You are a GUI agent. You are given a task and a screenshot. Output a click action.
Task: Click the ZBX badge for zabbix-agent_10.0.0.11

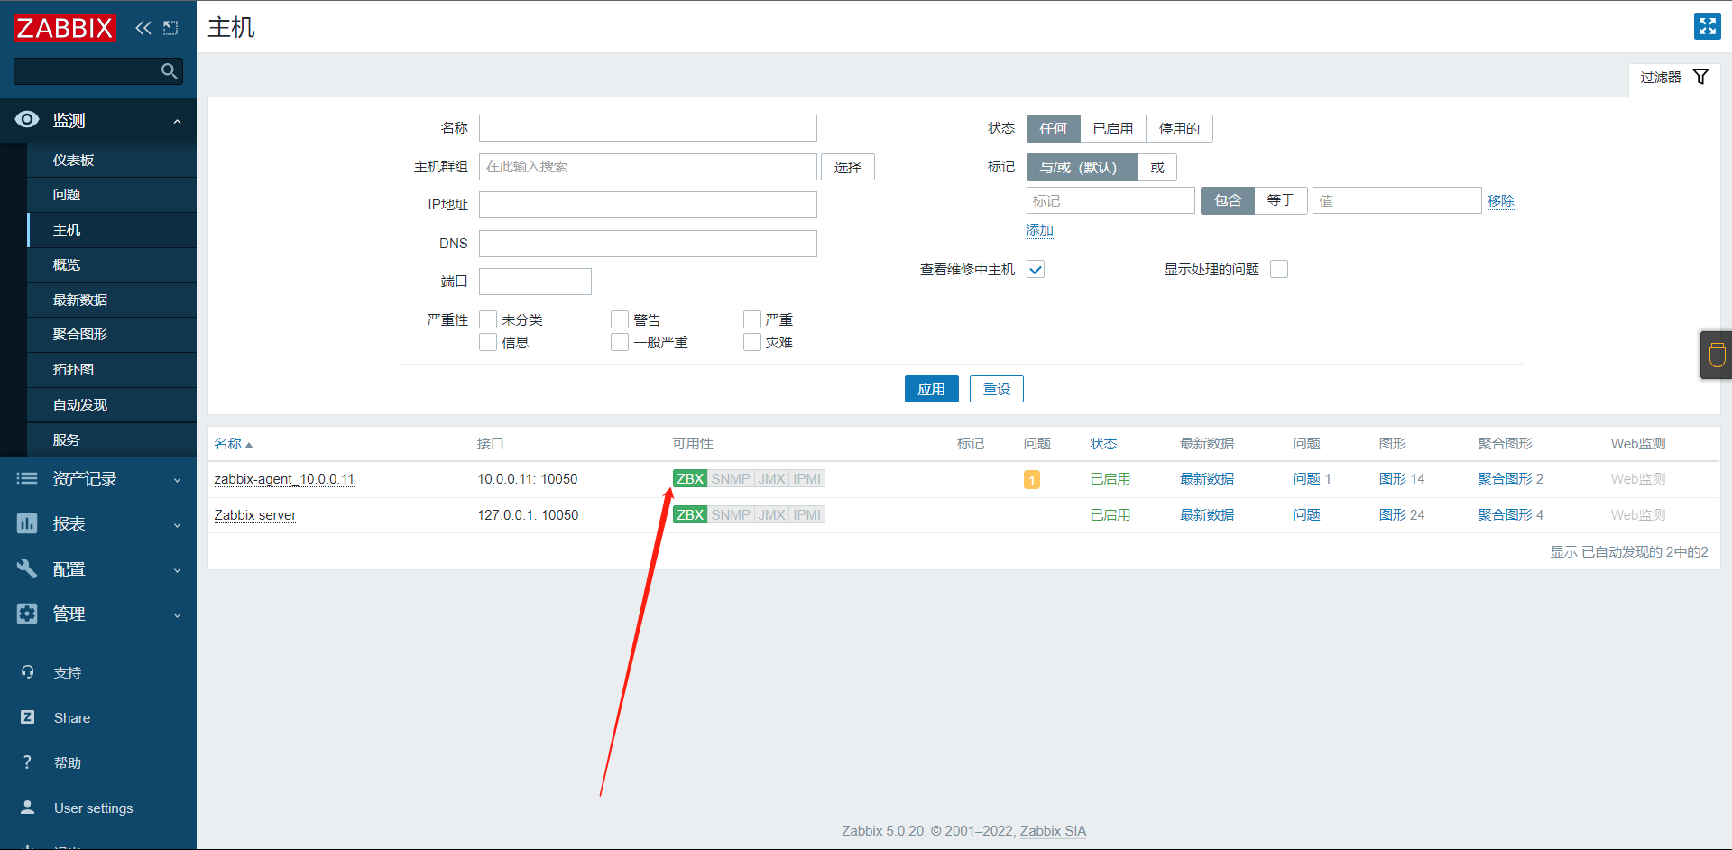click(690, 479)
